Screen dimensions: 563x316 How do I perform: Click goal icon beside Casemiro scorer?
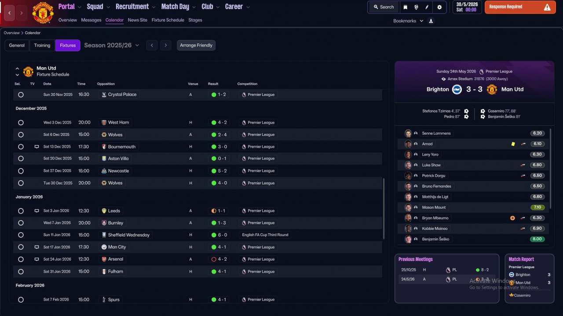click(483, 111)
